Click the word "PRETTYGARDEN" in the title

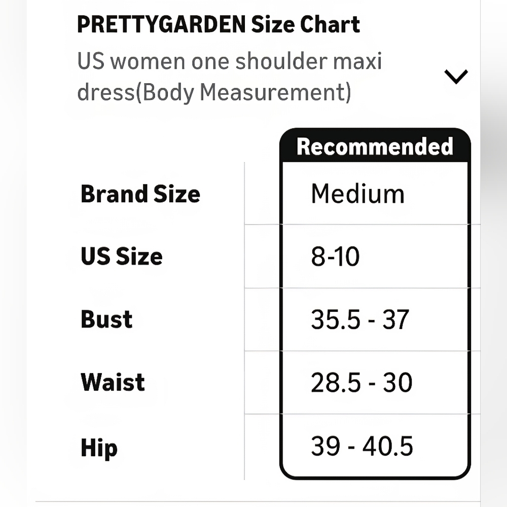[161, 24]
